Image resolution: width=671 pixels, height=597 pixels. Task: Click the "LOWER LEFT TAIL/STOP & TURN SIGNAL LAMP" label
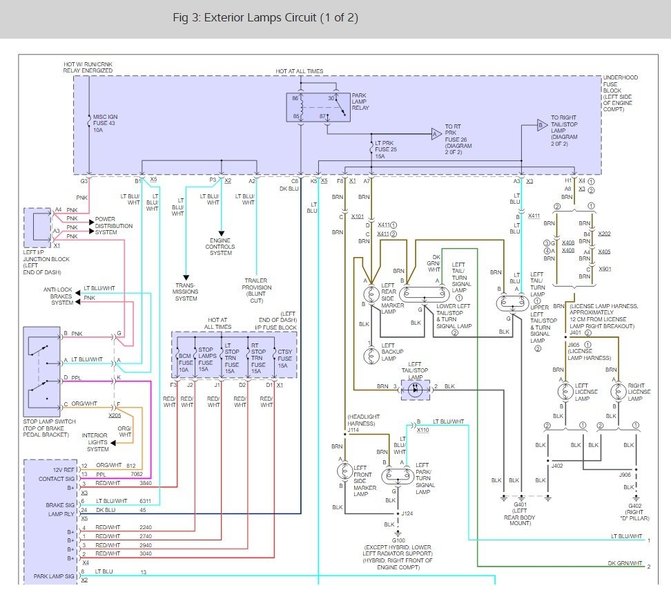coord(454,316)
